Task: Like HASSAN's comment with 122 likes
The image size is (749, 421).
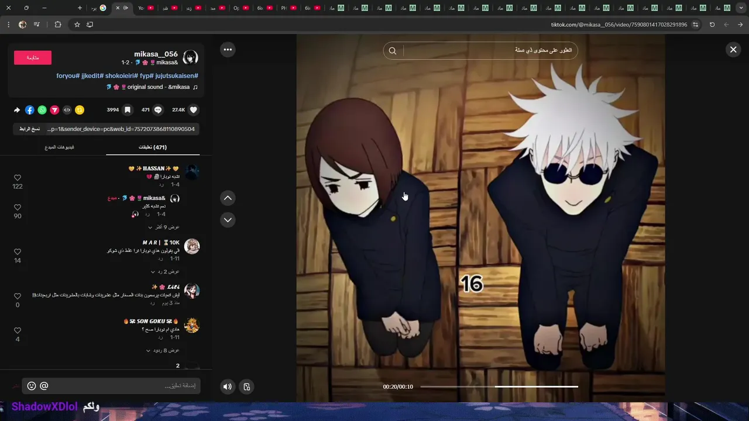Action: [x=18, y=178]
